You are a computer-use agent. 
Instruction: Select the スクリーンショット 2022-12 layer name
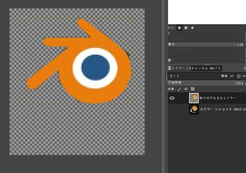point(223,109)
